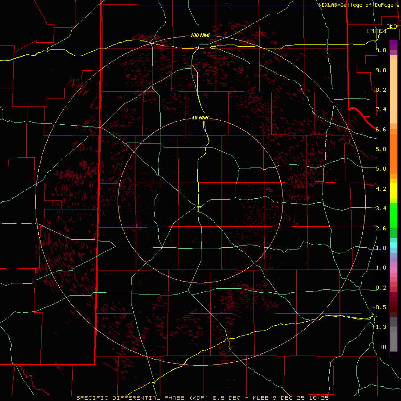Select the 9.0 value on color scale
The width and height of the screenshot is (401, 401).
[381, 70]
